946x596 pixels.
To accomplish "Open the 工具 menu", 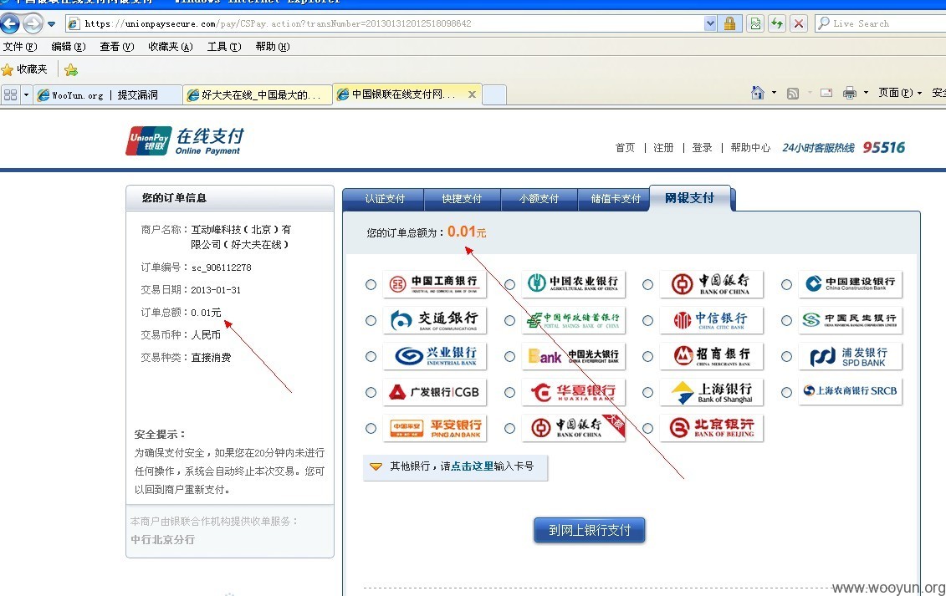I will click(224, 47).
